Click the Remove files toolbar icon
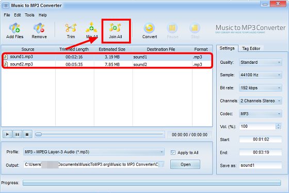 point(39,28)
